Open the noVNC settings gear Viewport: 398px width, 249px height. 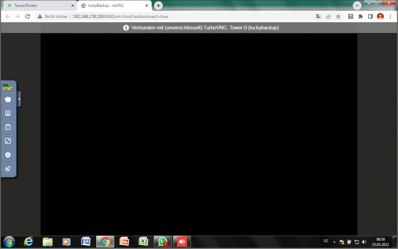(8, 155)
